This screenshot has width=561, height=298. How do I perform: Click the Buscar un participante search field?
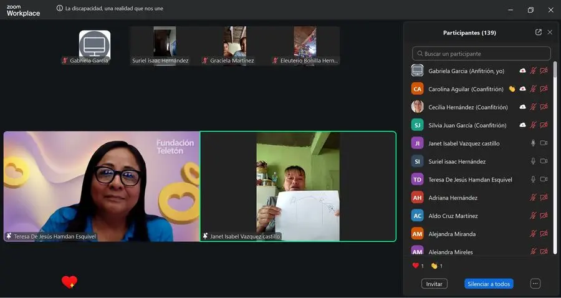(481, 54)
